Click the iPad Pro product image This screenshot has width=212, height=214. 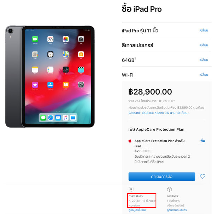(x=50, y=77)
